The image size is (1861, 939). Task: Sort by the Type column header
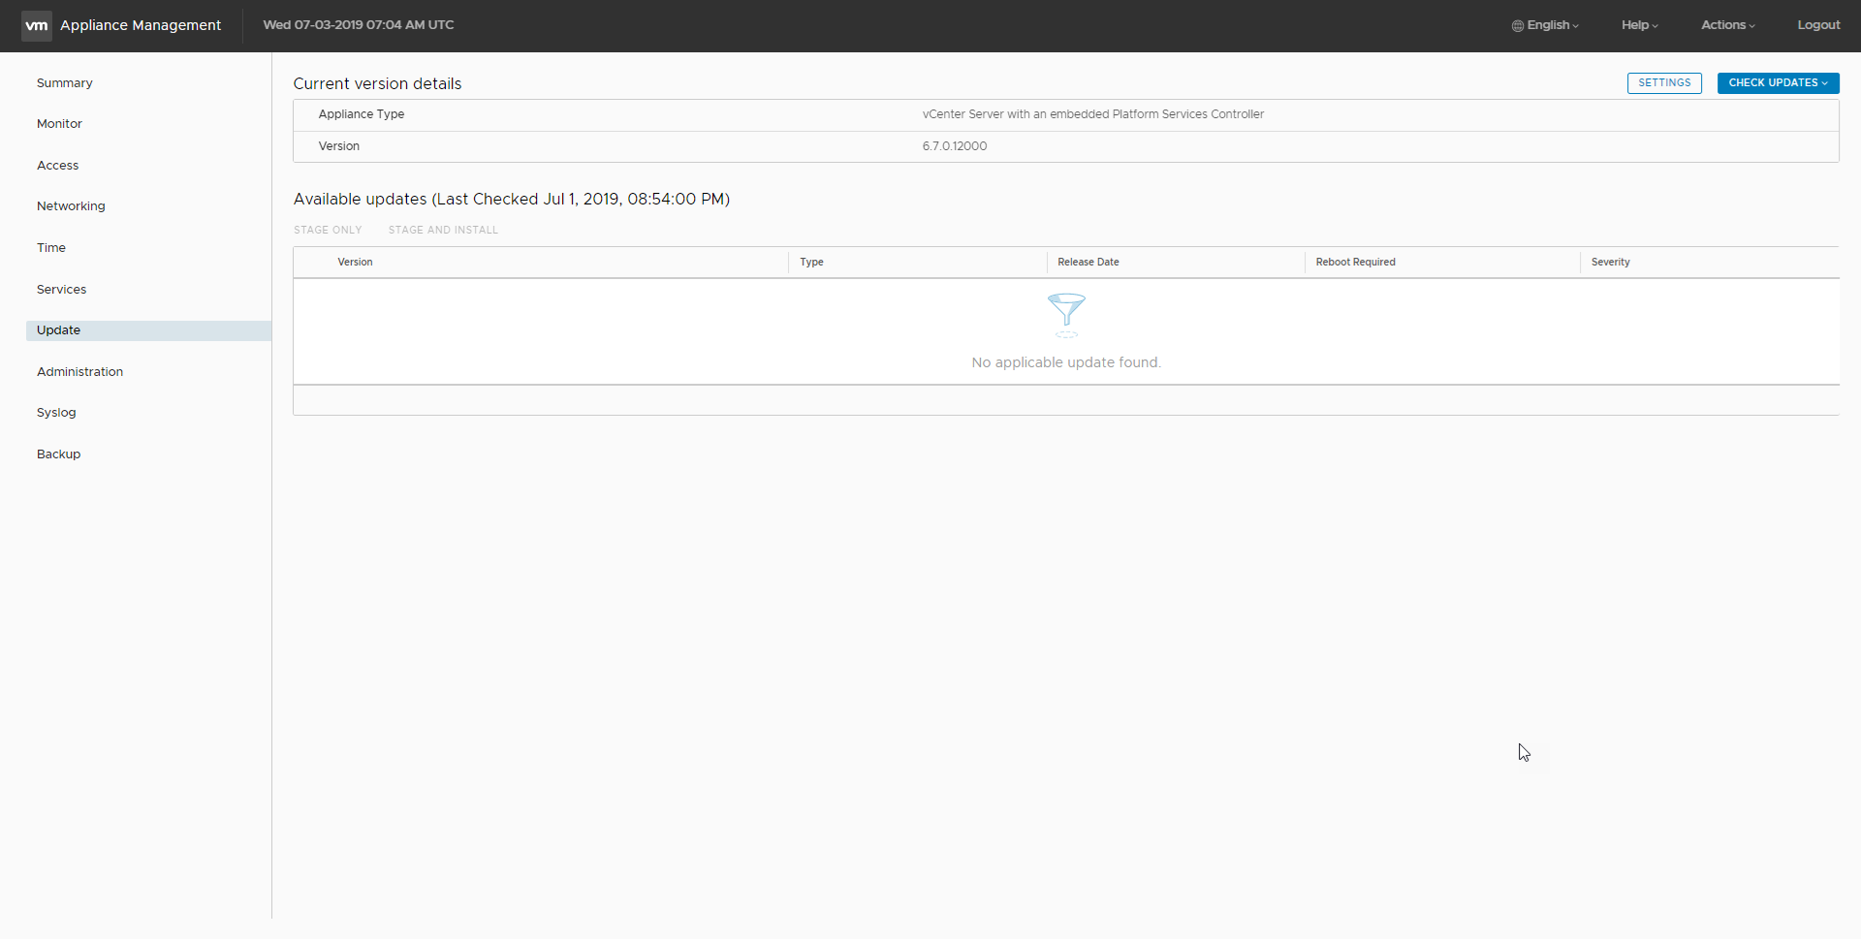pyautogui.click(x=811, y=263)
